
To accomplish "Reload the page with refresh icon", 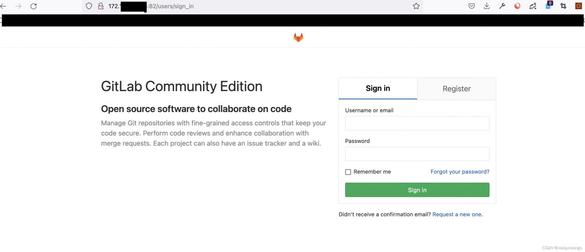I will pyautogui.click(x=33, y=6).
